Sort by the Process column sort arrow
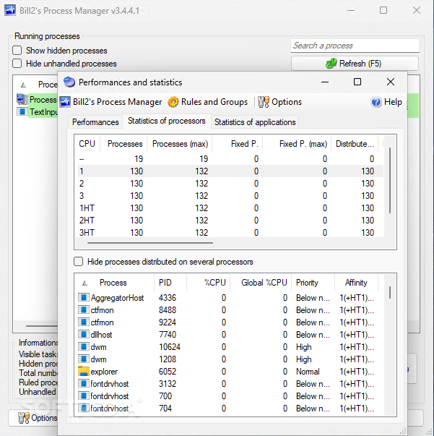The image size is (434, 436). (x=85, y=283)
